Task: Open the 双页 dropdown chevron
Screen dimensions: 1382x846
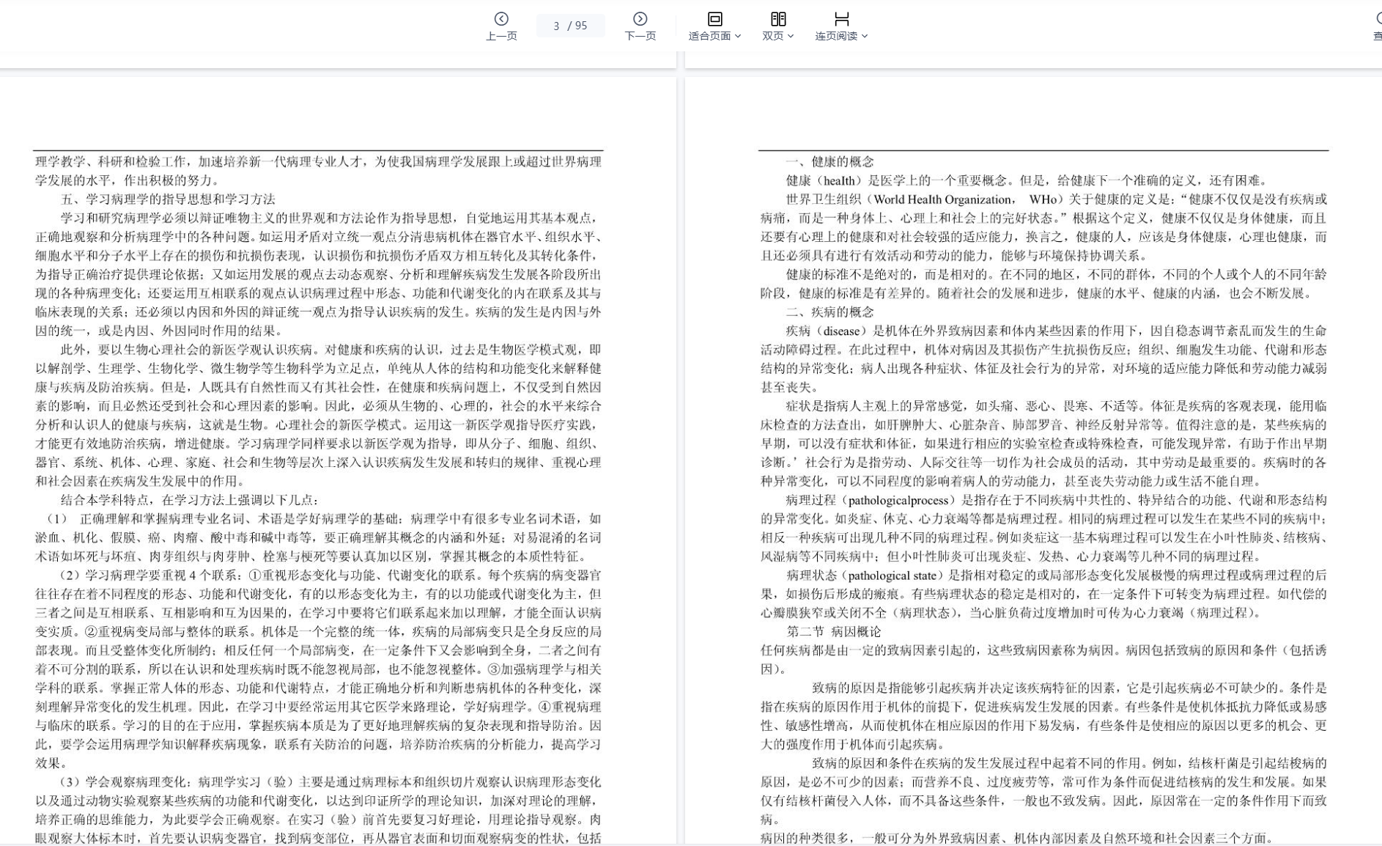Action: (790, 36)
